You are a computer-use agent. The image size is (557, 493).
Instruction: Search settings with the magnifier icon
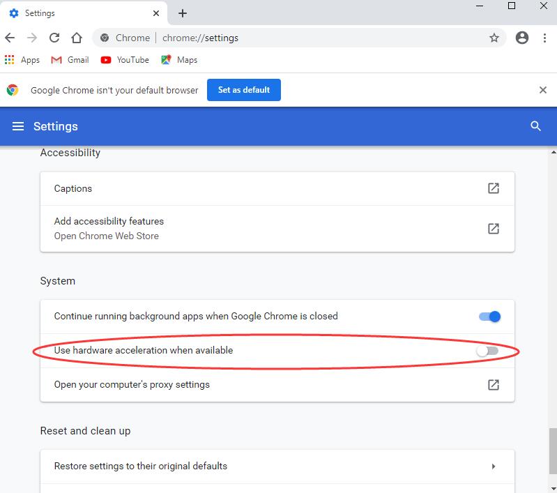pos(535,126)
